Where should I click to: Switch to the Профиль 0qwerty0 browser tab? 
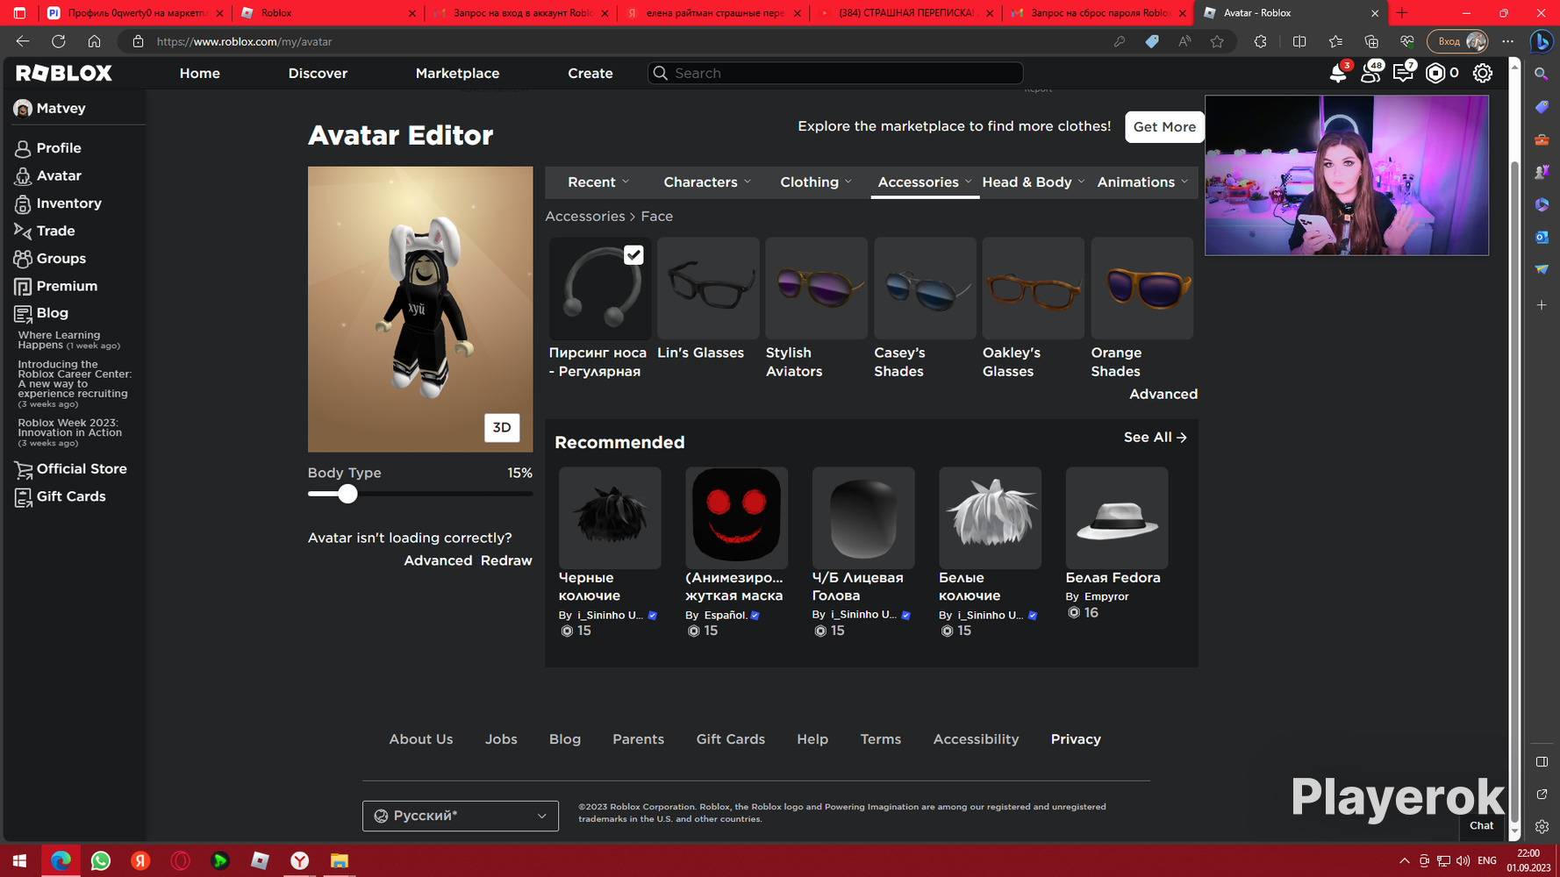(x=136, y=13)
